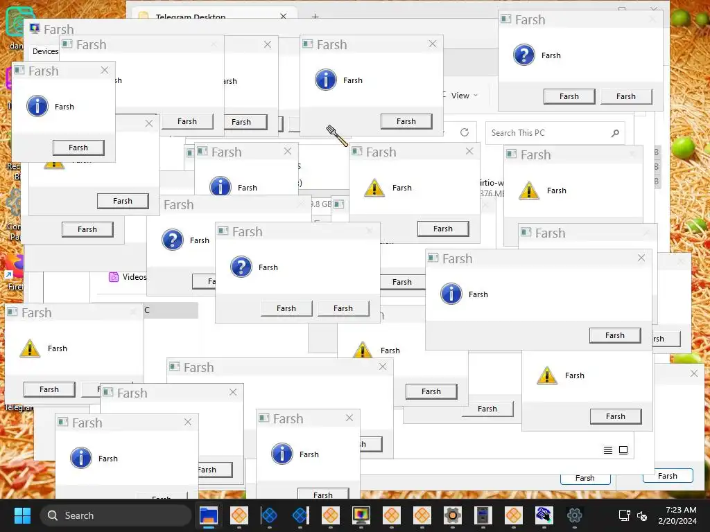Screen dimensions: 710x532
Task: Click the warning icon in the dialog at the left screen edge
Action: (x=30, y=348)
